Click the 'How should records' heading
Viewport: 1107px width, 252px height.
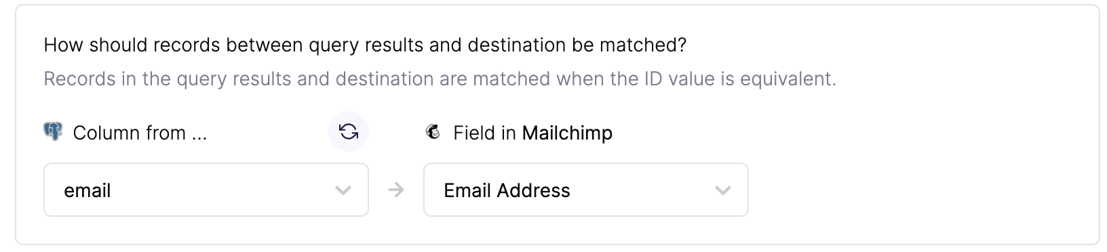[x=365, y=45]
